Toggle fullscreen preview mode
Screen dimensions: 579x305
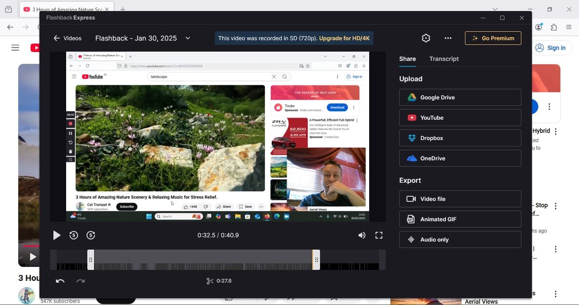[379, 235]
